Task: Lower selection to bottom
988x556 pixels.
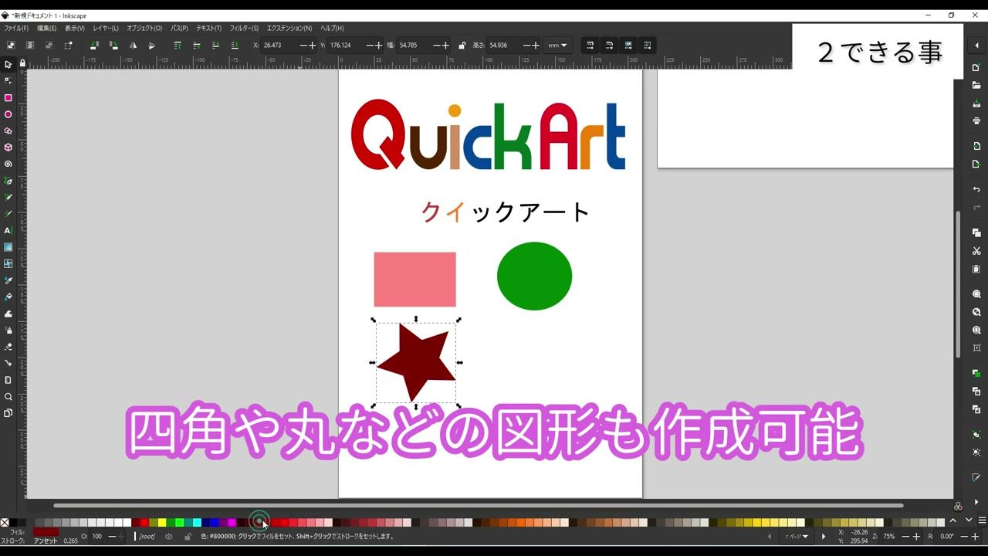Action: click(x=234, y=46)
